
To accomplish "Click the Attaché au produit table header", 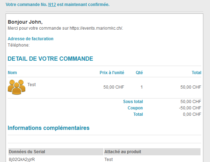I will click(x=152, y=152).
